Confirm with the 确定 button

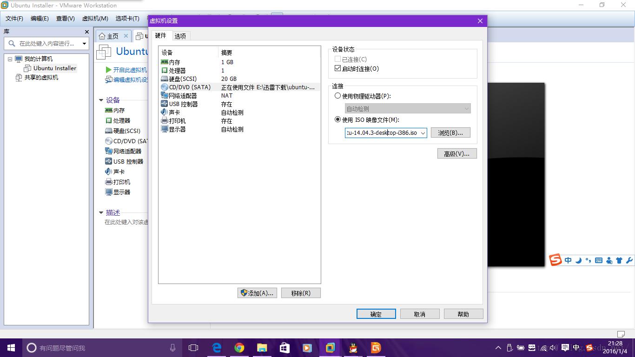pyautogui.click(x=376, y=314)
